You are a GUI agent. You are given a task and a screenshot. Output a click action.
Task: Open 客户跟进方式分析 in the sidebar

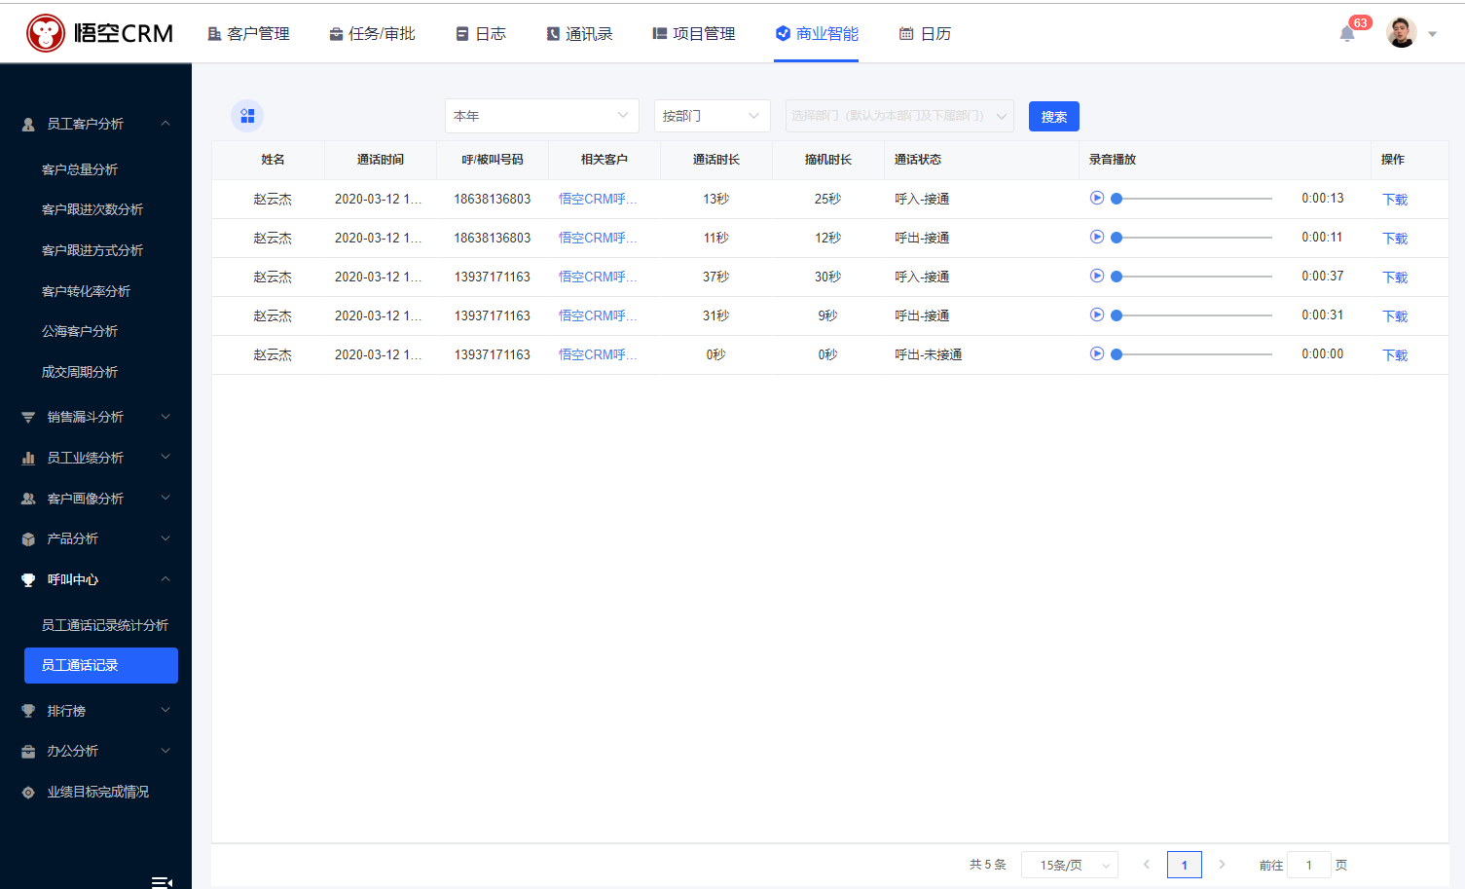(x=92, y=250)
